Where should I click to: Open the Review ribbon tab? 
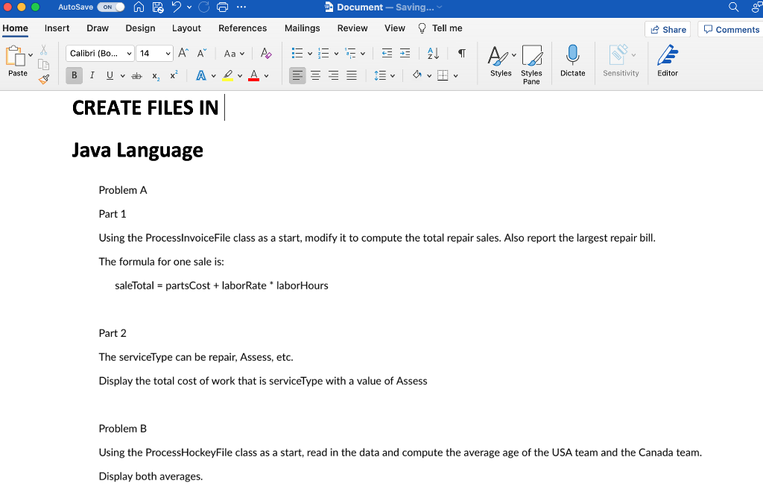coord(352,28)
